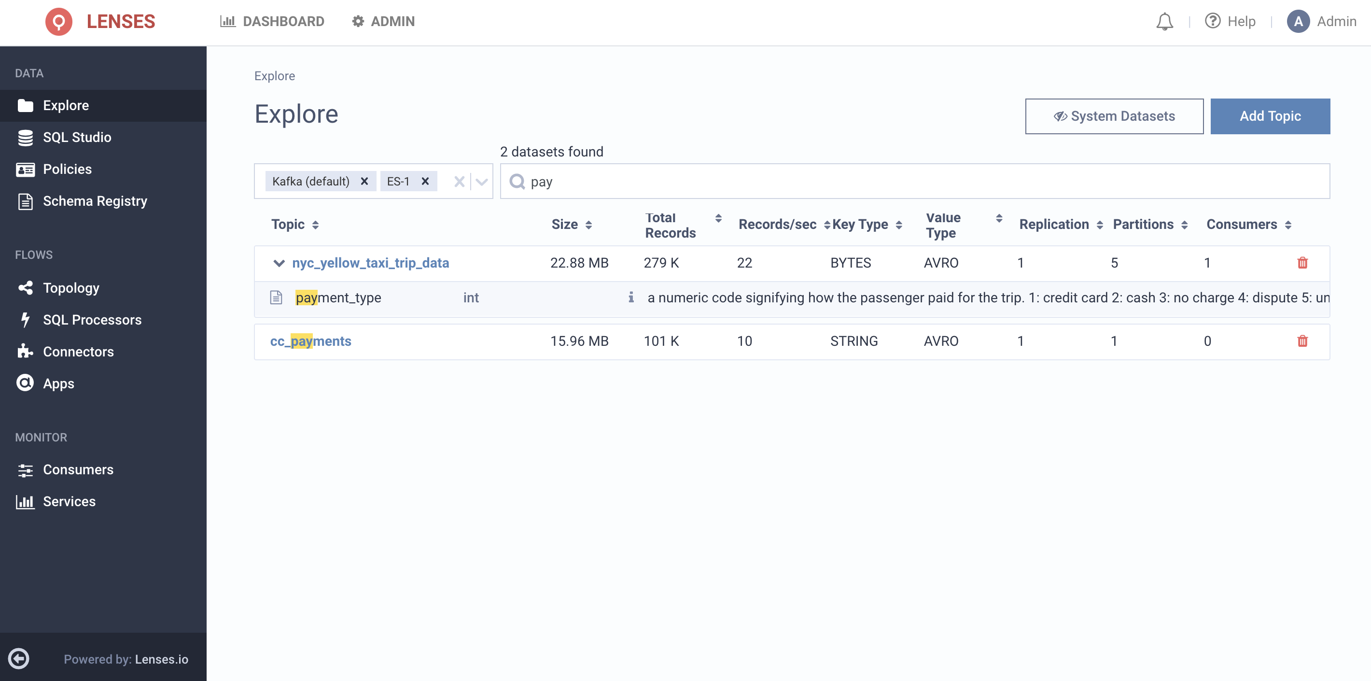Remove the Kafka (default) filter tag

pyautogui.click(x=364, y=182)
